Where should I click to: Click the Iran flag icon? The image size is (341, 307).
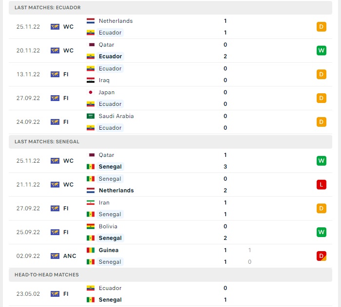click(x=90, y=203)
